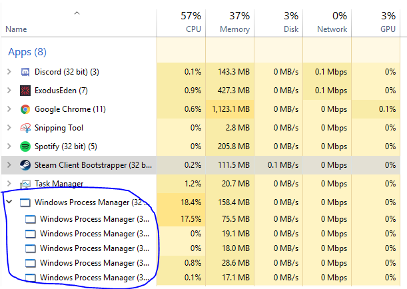Expand the Discord process group
This screenshot has height=289, width=407.
[9, 72]
